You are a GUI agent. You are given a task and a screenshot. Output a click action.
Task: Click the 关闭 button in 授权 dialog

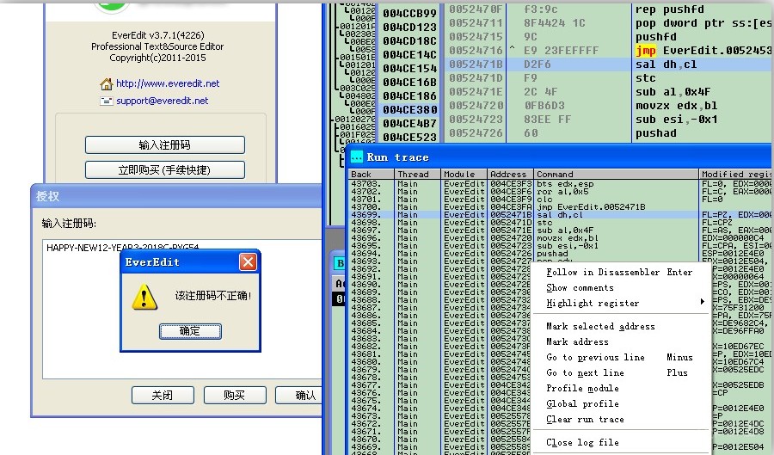coord(162,396)
